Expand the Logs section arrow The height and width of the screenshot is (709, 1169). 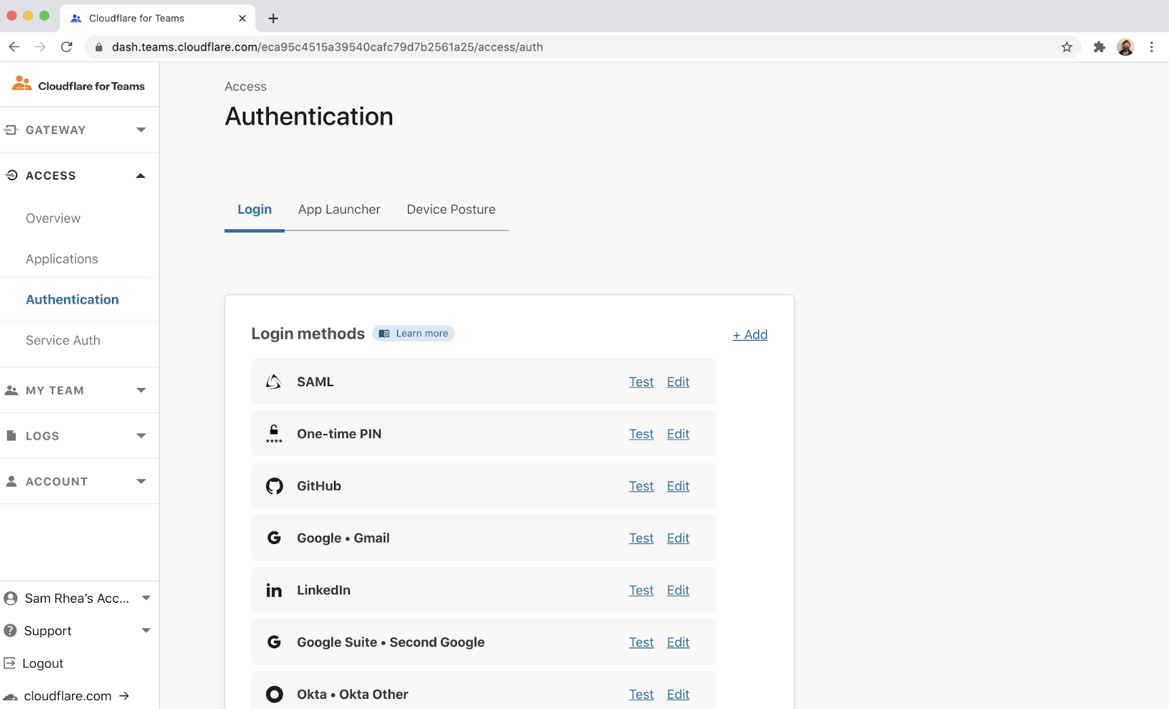(x=141, y=435)
